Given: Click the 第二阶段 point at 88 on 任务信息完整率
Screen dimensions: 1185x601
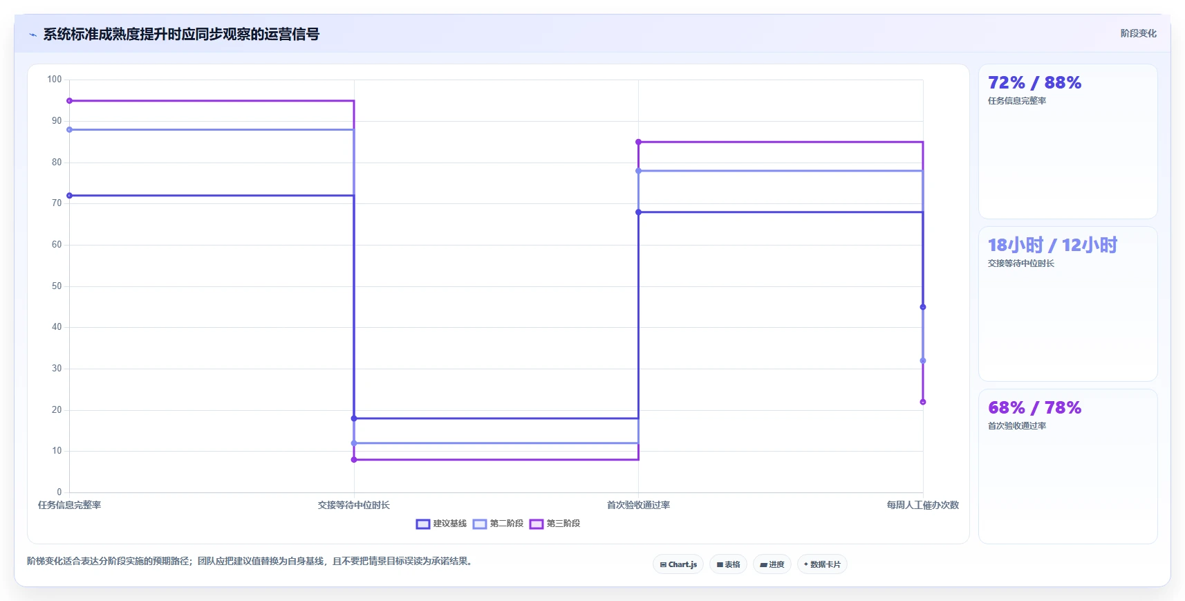Looking at the screenshot, I should point(69,129).
